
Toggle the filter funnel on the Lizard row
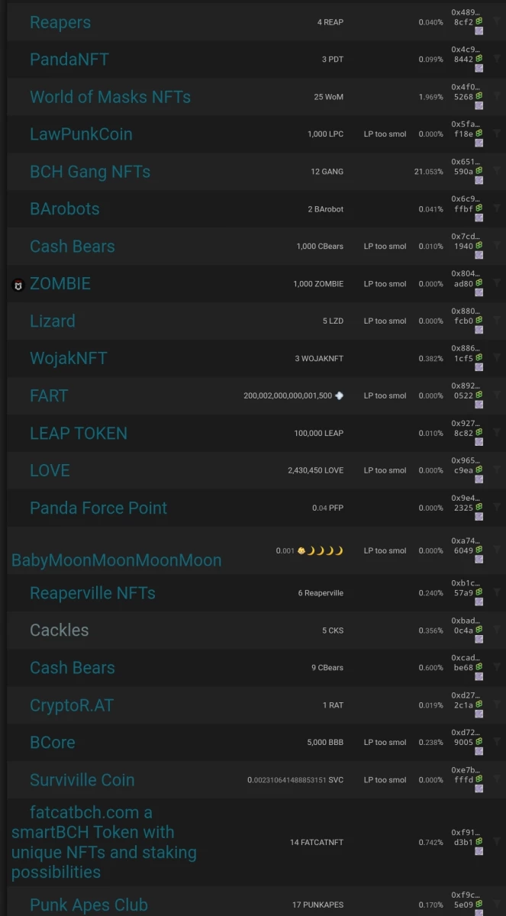coord(497,320)
